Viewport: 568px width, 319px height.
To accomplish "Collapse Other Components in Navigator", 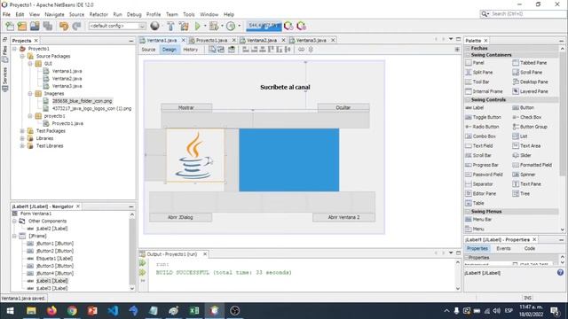I will coord(14,221).
